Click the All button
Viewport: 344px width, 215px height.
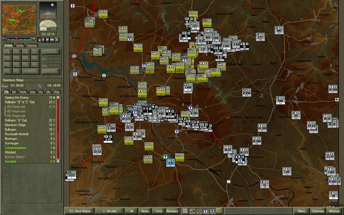pos(131,211)
